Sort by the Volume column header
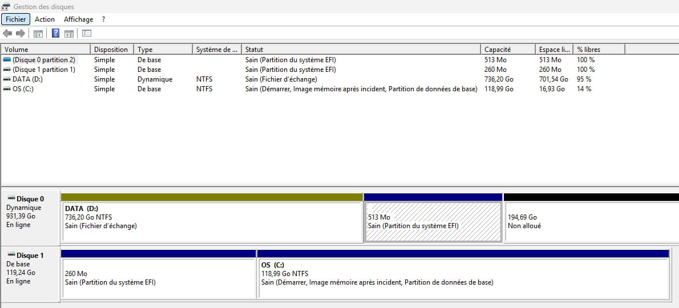 tap(46, 49)
